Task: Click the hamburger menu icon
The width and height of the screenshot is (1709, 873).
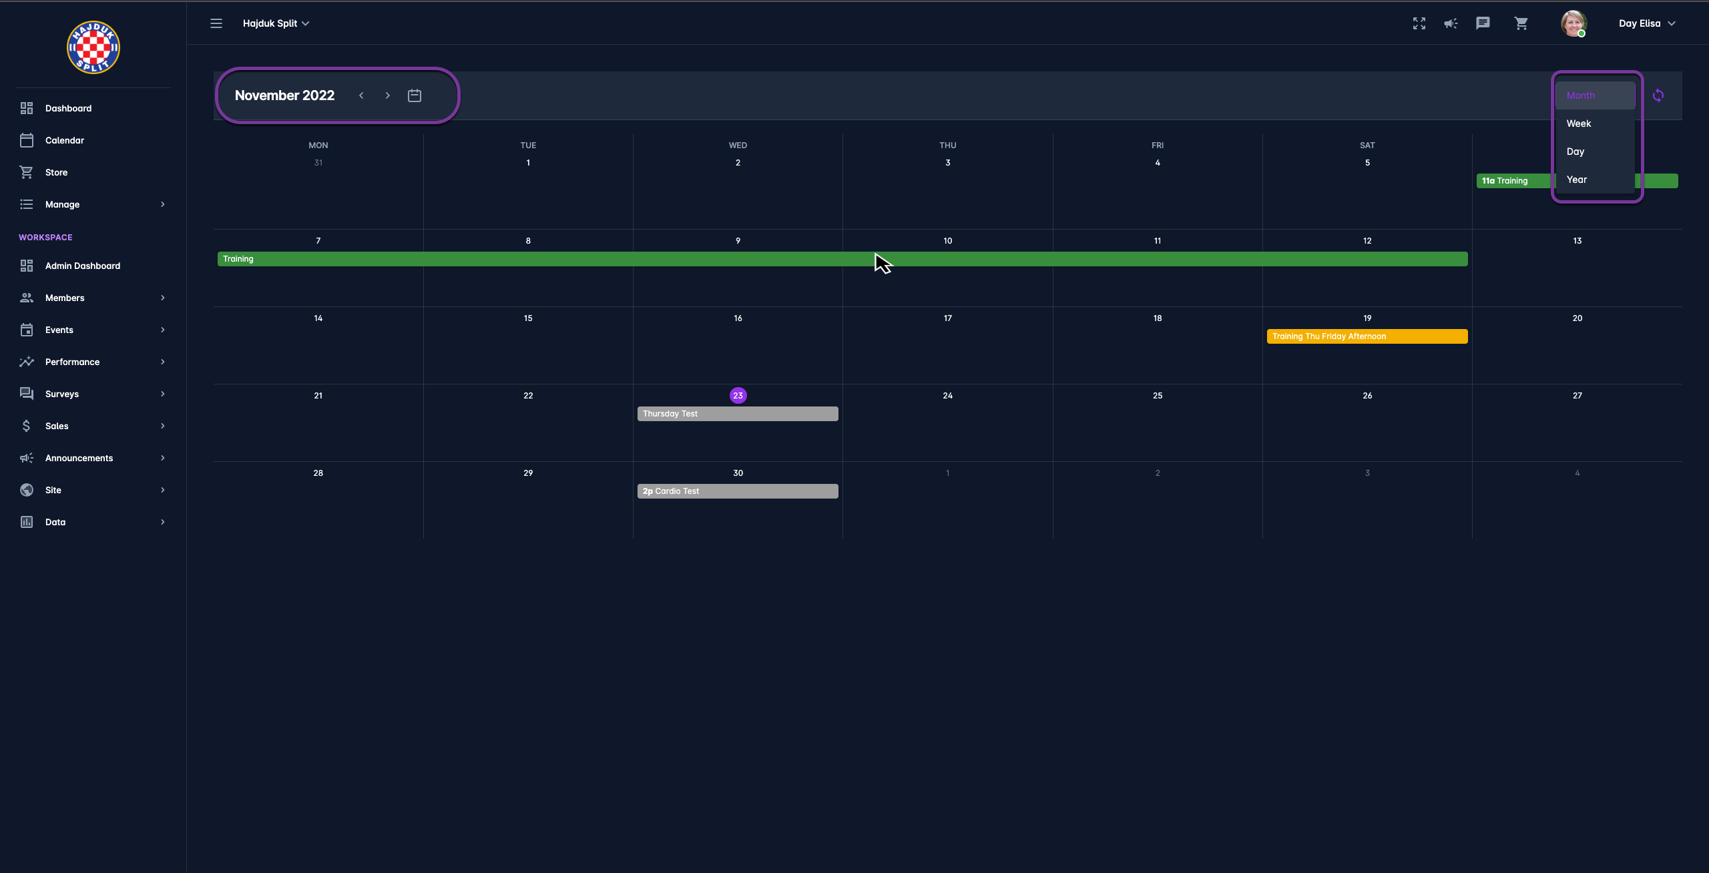Action: point(216,23)
